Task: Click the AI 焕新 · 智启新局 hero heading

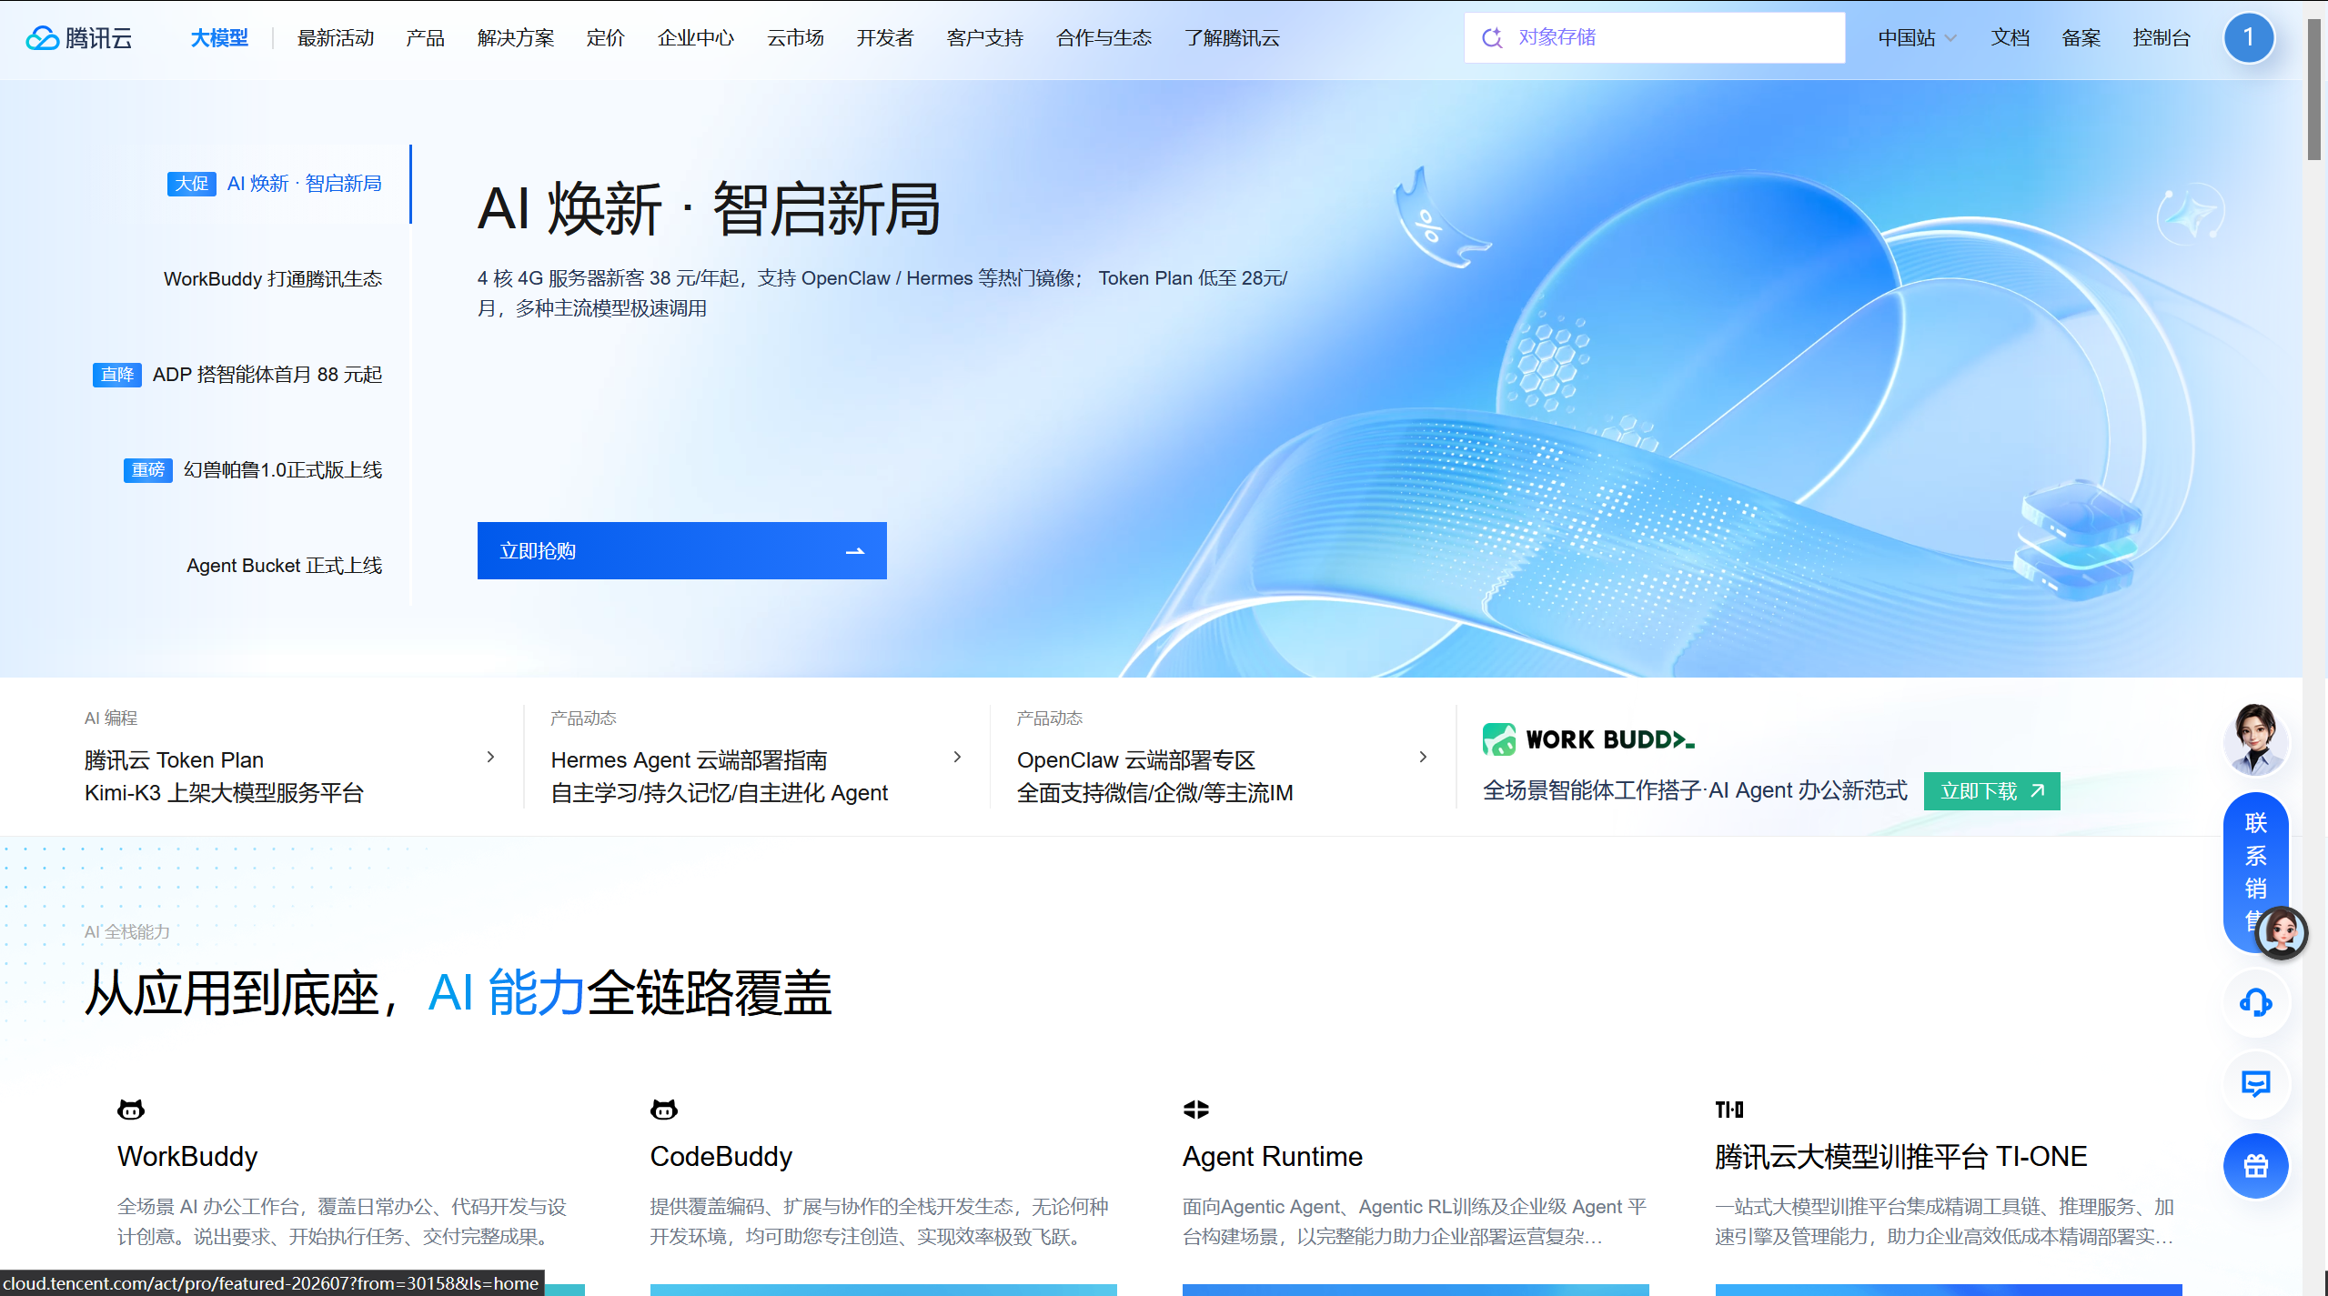Action: click(x=709, y=209)
